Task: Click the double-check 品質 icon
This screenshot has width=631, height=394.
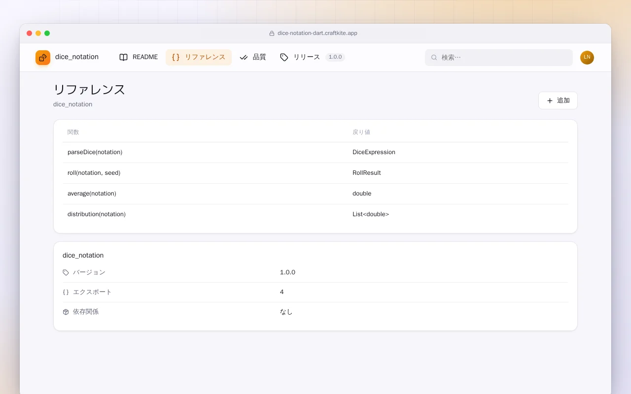Action: click(244, 57)
